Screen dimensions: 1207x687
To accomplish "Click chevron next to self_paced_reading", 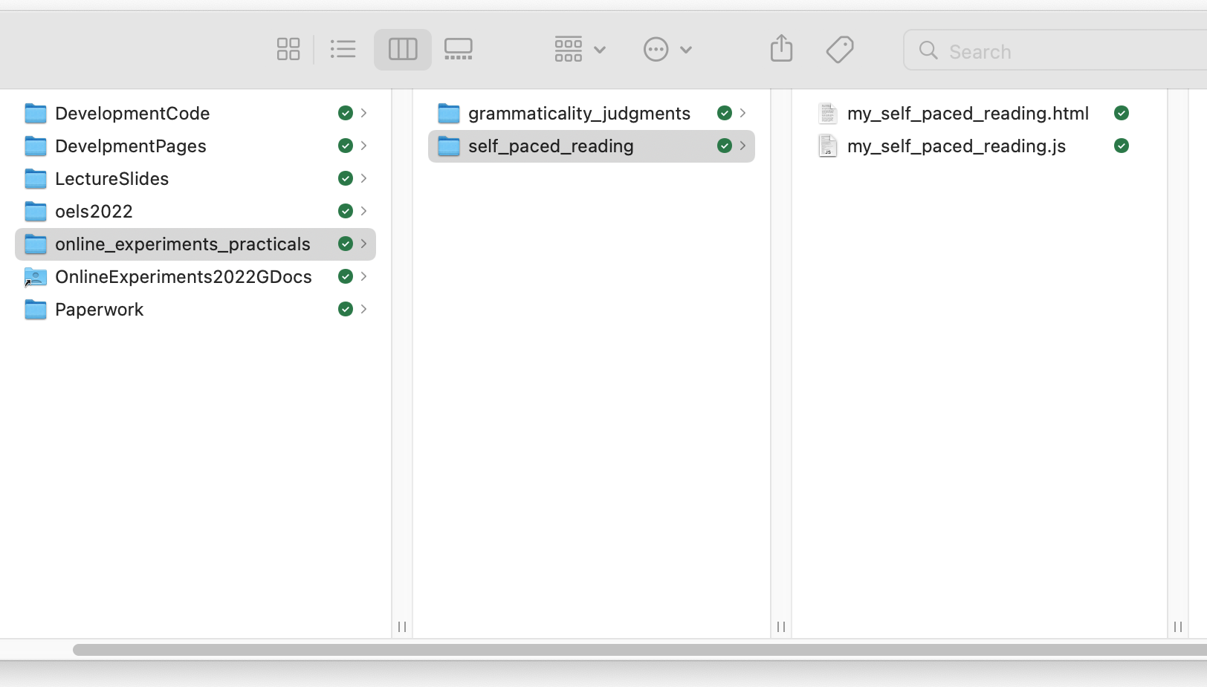I will (742, 146).
